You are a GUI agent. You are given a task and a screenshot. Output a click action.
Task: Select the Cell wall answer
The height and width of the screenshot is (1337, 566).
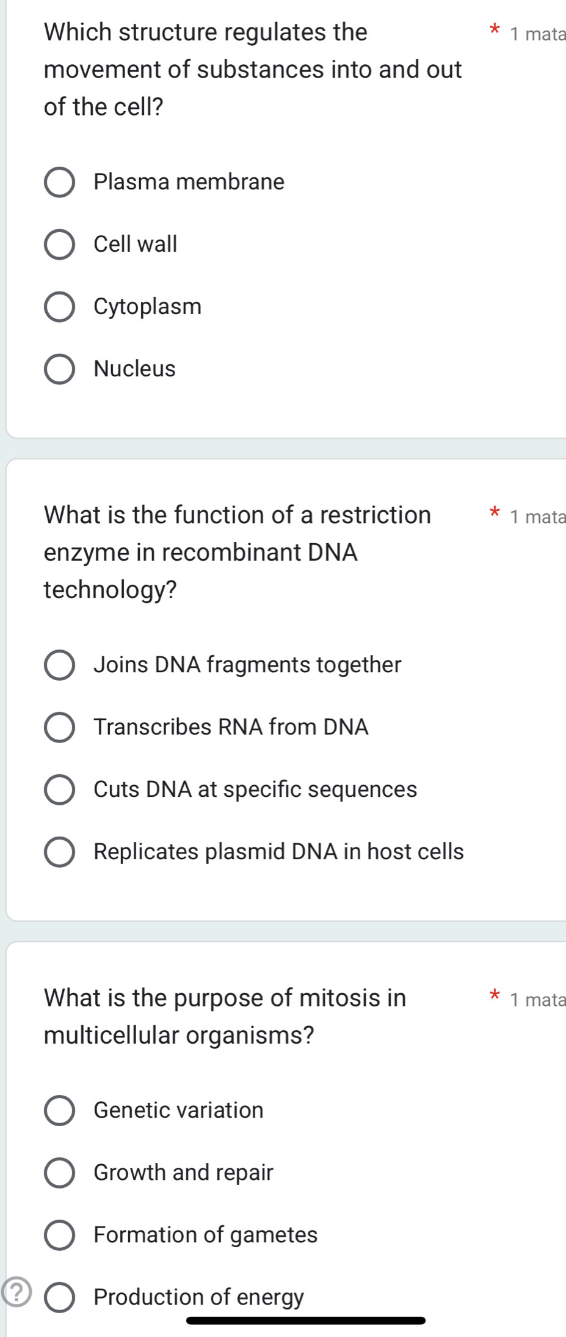click(60, 244)
